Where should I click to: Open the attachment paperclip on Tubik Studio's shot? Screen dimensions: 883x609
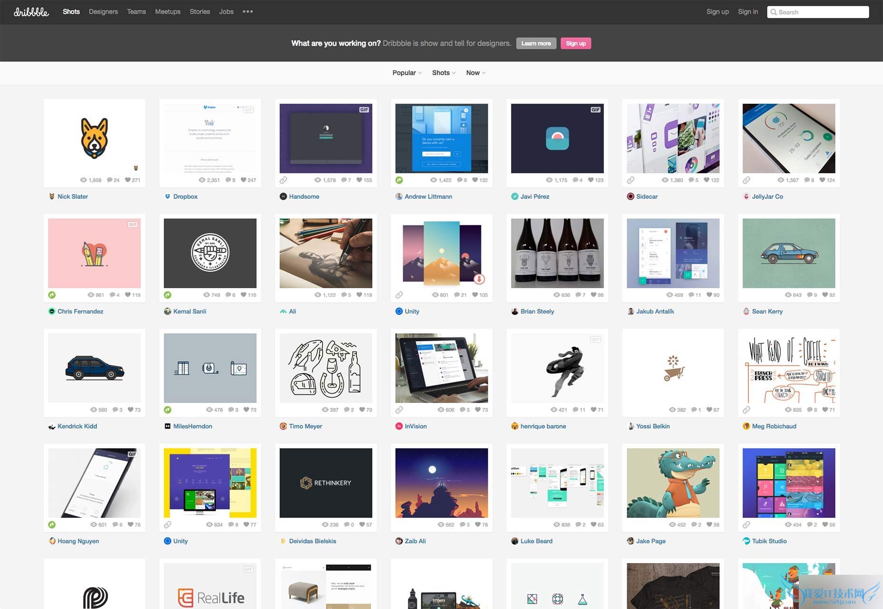(x=746, y=525)
